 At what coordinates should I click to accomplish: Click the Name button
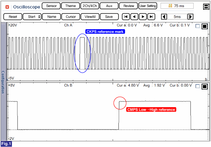[x=52, y=17]
